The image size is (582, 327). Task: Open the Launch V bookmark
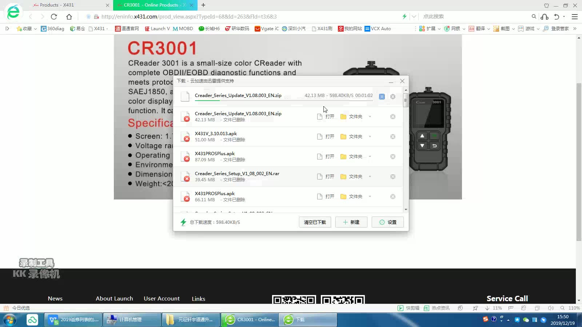[x=157, y=29]
